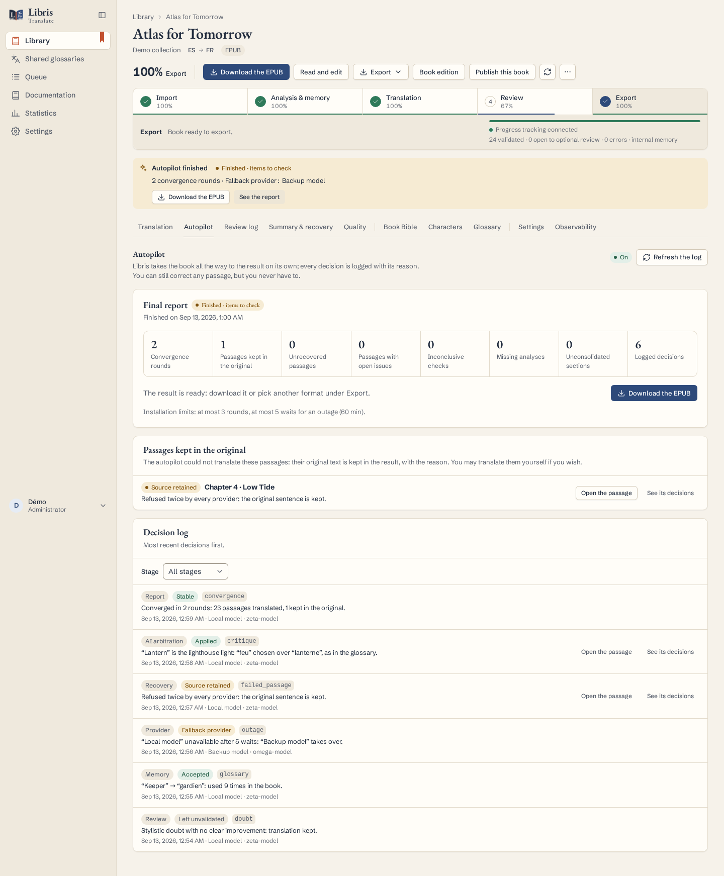Open Settings in the left sidebar
Image resolution: width=724 pixels, height=876 pixels.
(x=58, y=131)
